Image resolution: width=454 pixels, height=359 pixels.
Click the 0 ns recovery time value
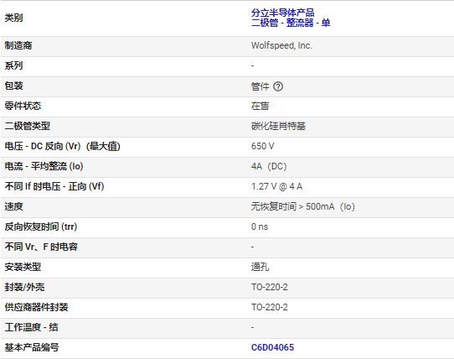point(260,226)
